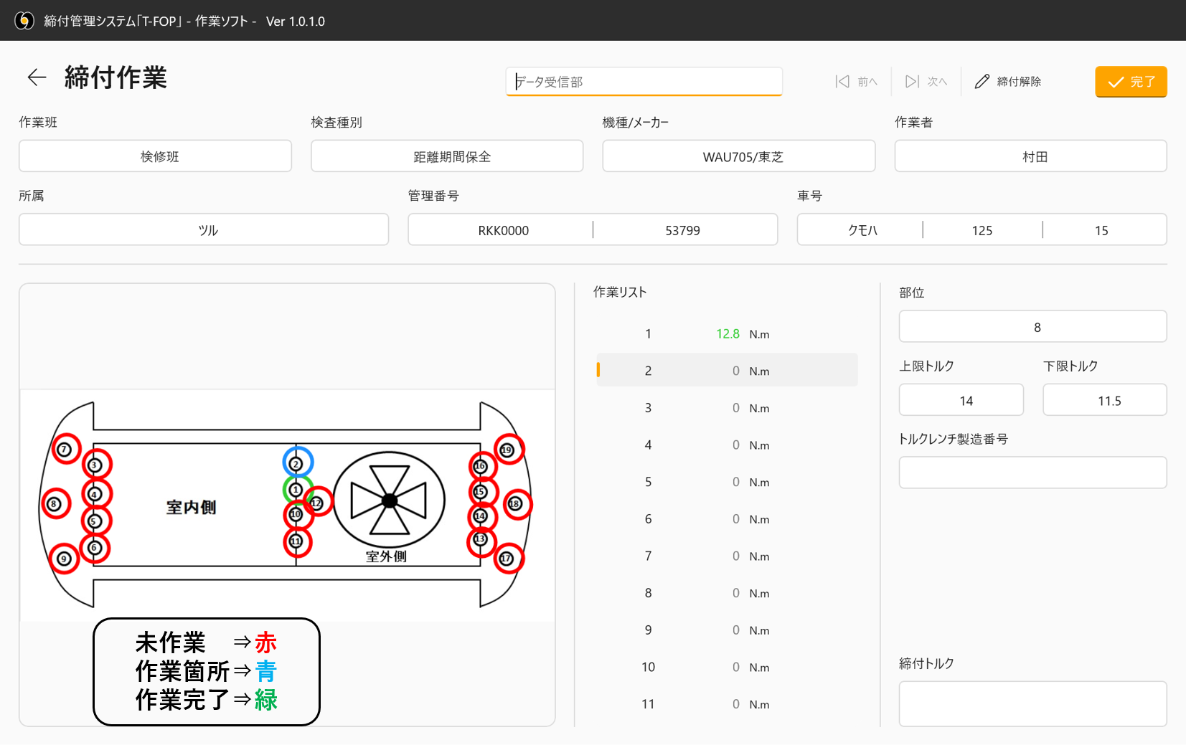This screenshot has height=745, width=1186.
Task: Click the orange 完了 button
Action: pyautogui.click(x=1131, y=82)
